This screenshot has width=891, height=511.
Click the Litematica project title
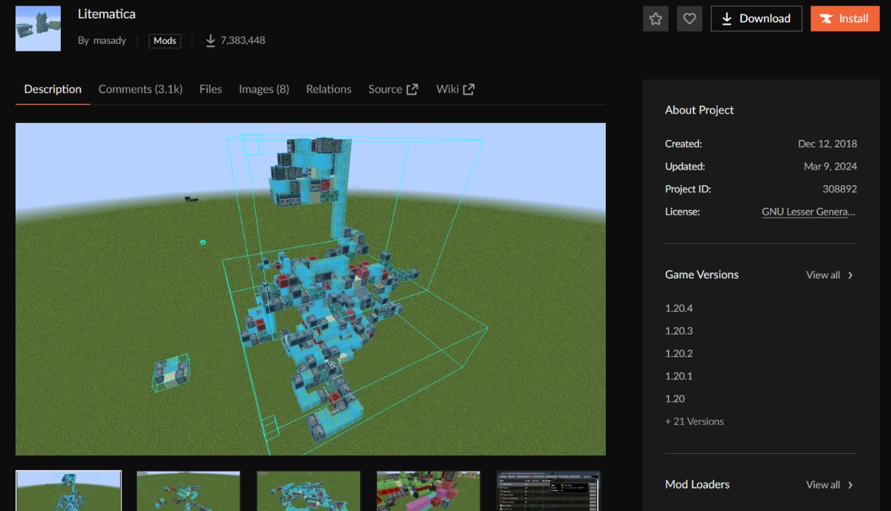pos(107,14)
